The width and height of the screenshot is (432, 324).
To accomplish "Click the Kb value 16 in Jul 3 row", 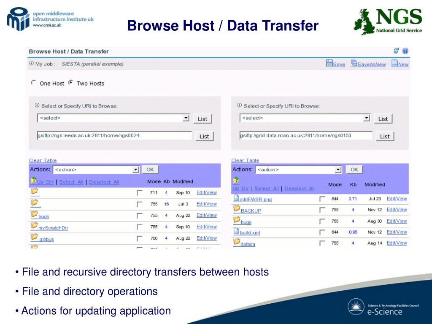I will click(x=166, y=204).
